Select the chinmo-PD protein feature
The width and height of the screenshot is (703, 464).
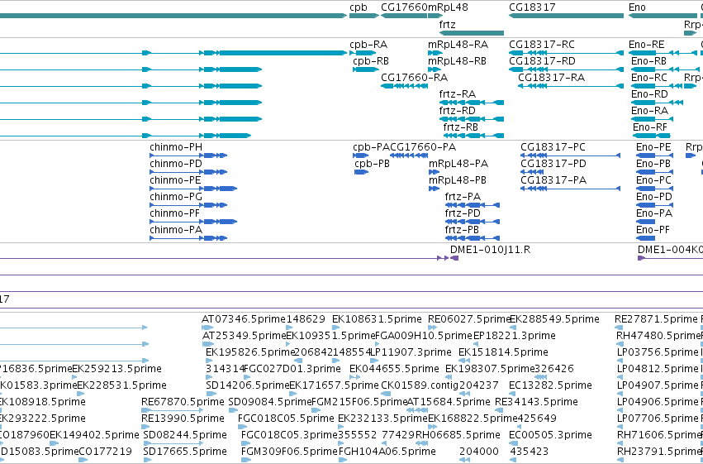tap(188, 172)
